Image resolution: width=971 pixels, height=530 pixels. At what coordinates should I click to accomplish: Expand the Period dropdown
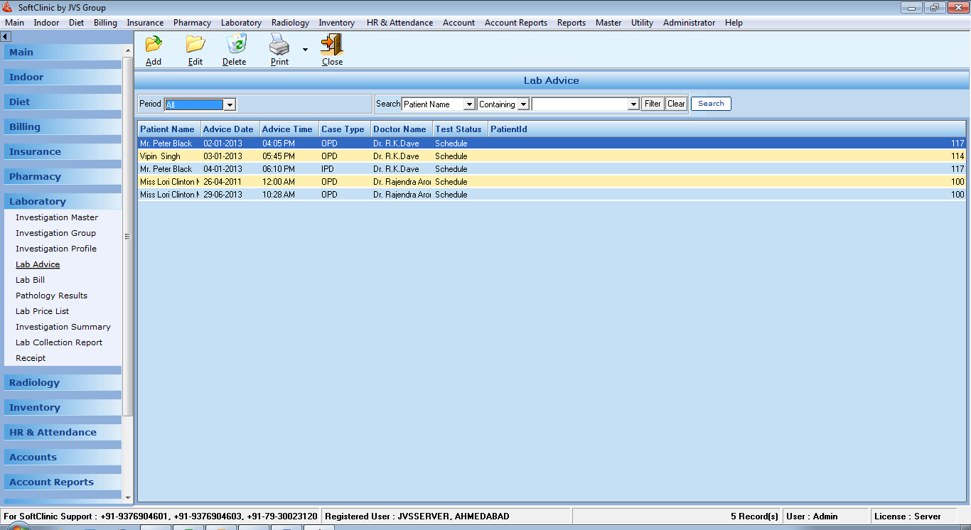coord(230,105)
